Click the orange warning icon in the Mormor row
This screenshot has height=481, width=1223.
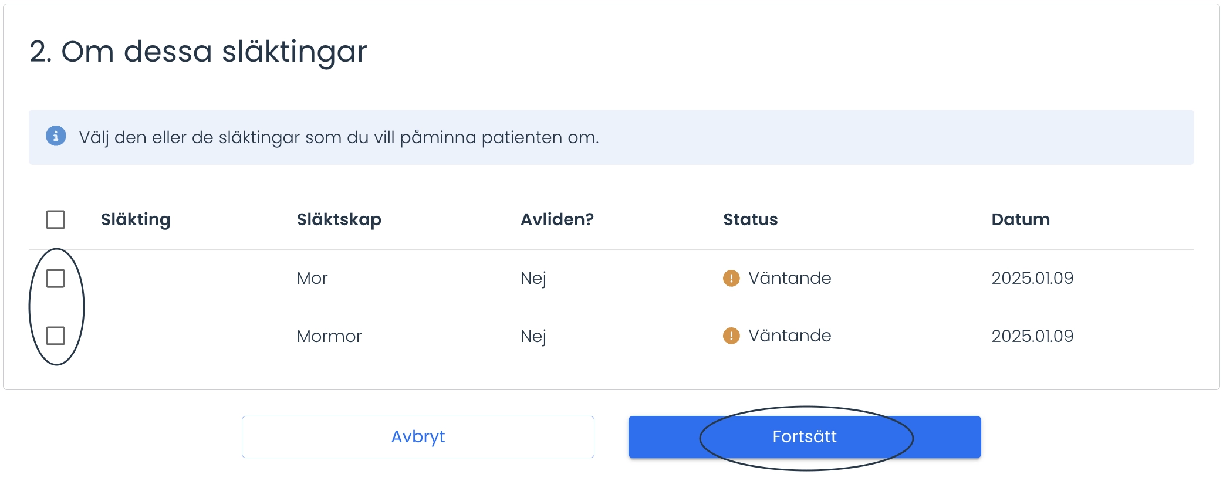pyautogui.click(x=731, y=336)
